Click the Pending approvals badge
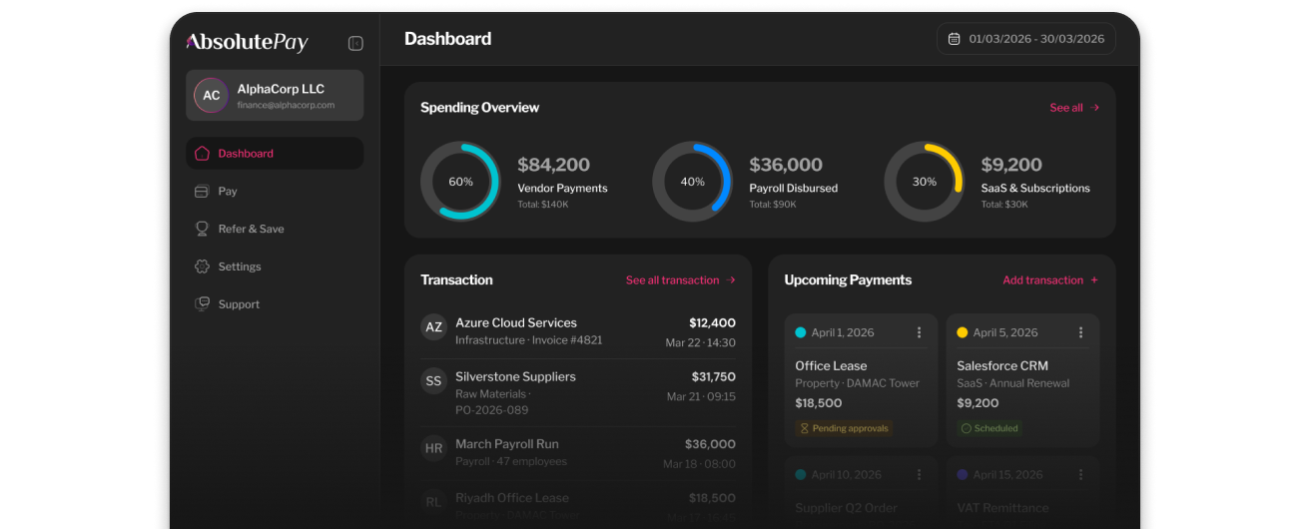The image size is (1310, 529). [x=844, y=428]
